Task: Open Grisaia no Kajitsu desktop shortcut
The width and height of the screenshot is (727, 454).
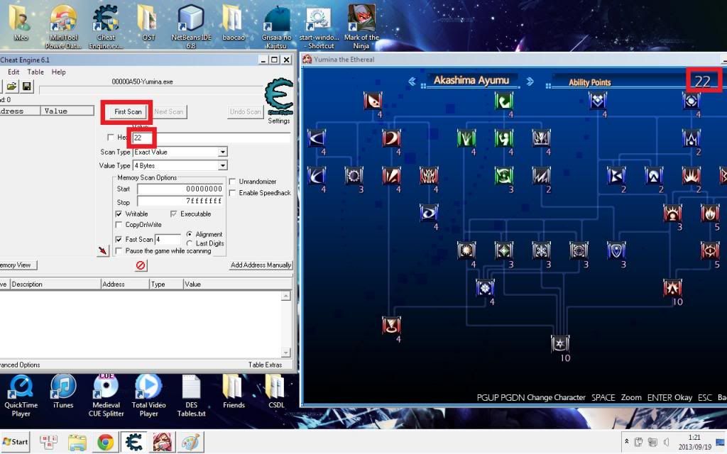Action: click(276, 27)
